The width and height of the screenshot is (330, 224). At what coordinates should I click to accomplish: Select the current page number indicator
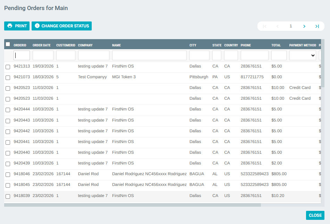coord(291,26)
